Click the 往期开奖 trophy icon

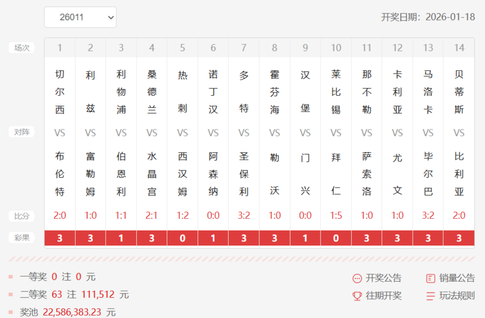(357, 296)
